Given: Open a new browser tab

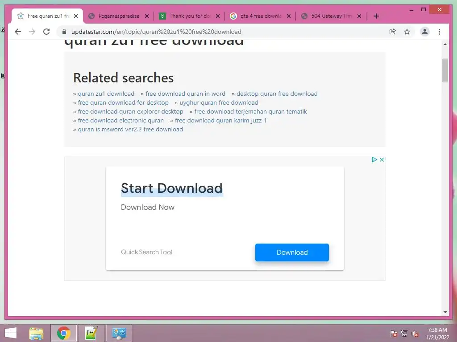Looking at the screenshot, I should (x=376, y=16).
